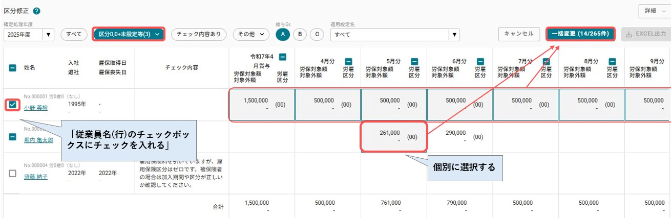671x218 pixels.
Task: Open the help icon beside 区分修正
Action: [37, 11]
